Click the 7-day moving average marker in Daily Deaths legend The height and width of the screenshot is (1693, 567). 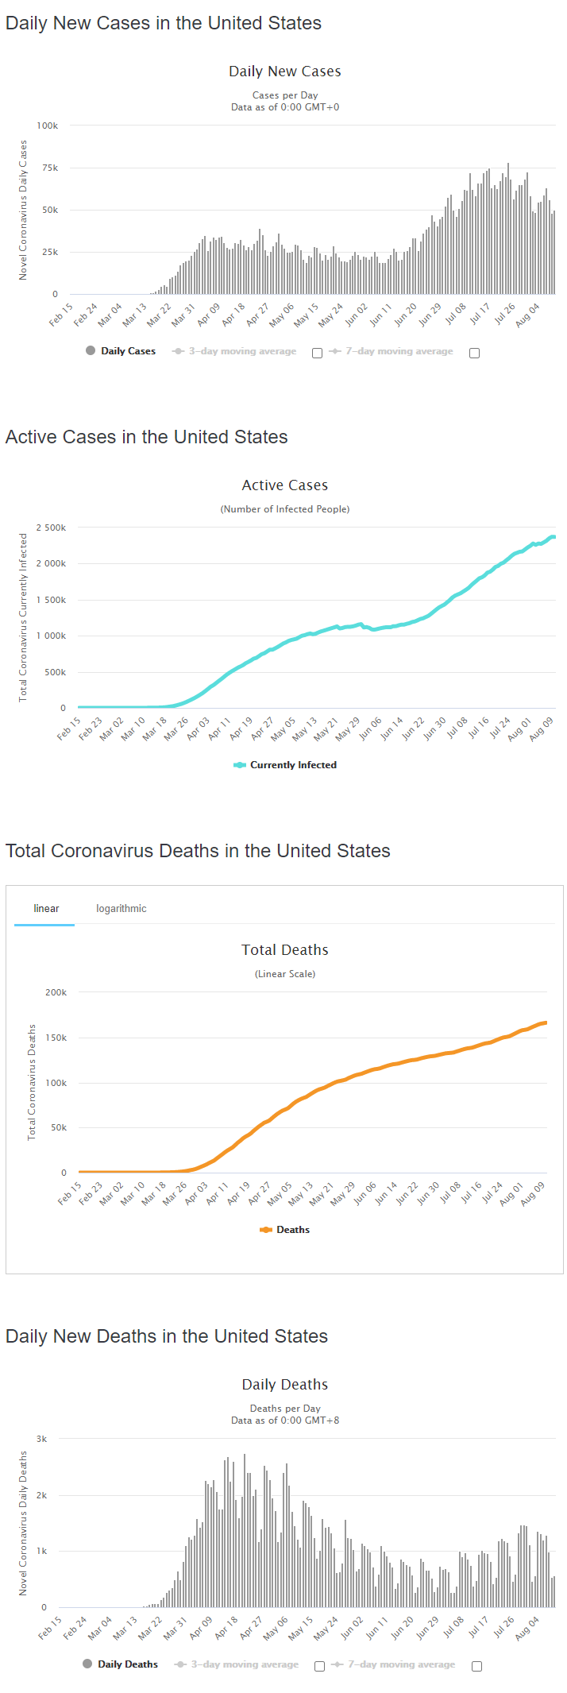[x=337, y=1664]
